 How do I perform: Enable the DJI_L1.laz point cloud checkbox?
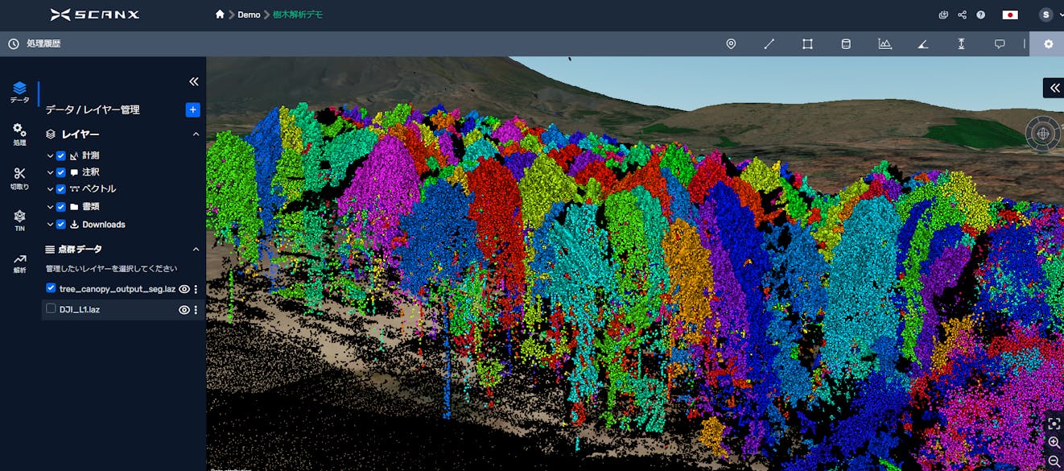click(x=50, y=309)
